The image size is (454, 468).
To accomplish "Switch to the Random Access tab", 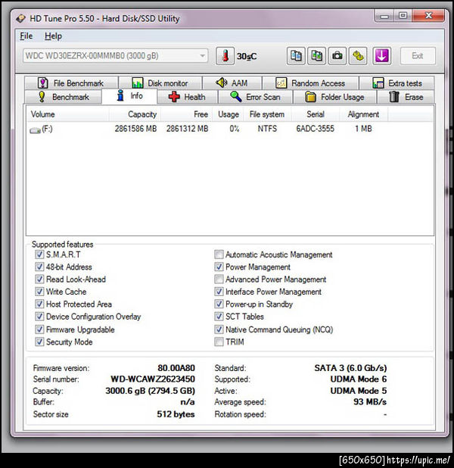I will pyautogui.click(x=310, y=83).
